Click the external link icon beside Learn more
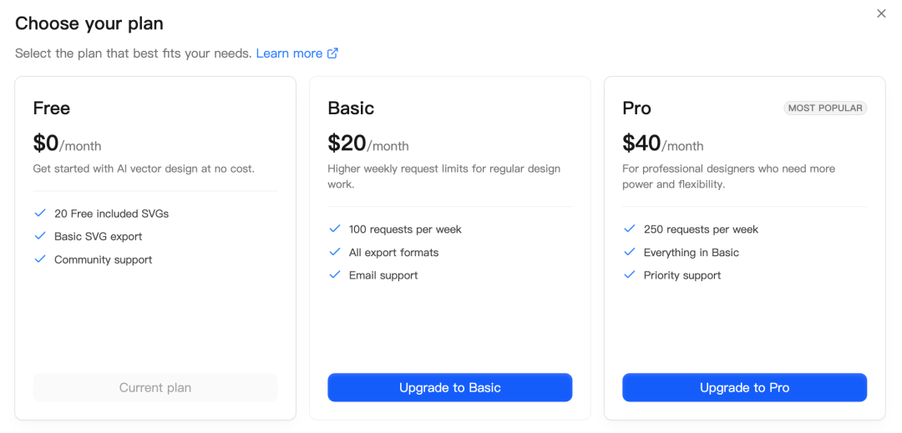Image resolution: width=902 pixels, height=433 pixels. (x=332, y=53)
